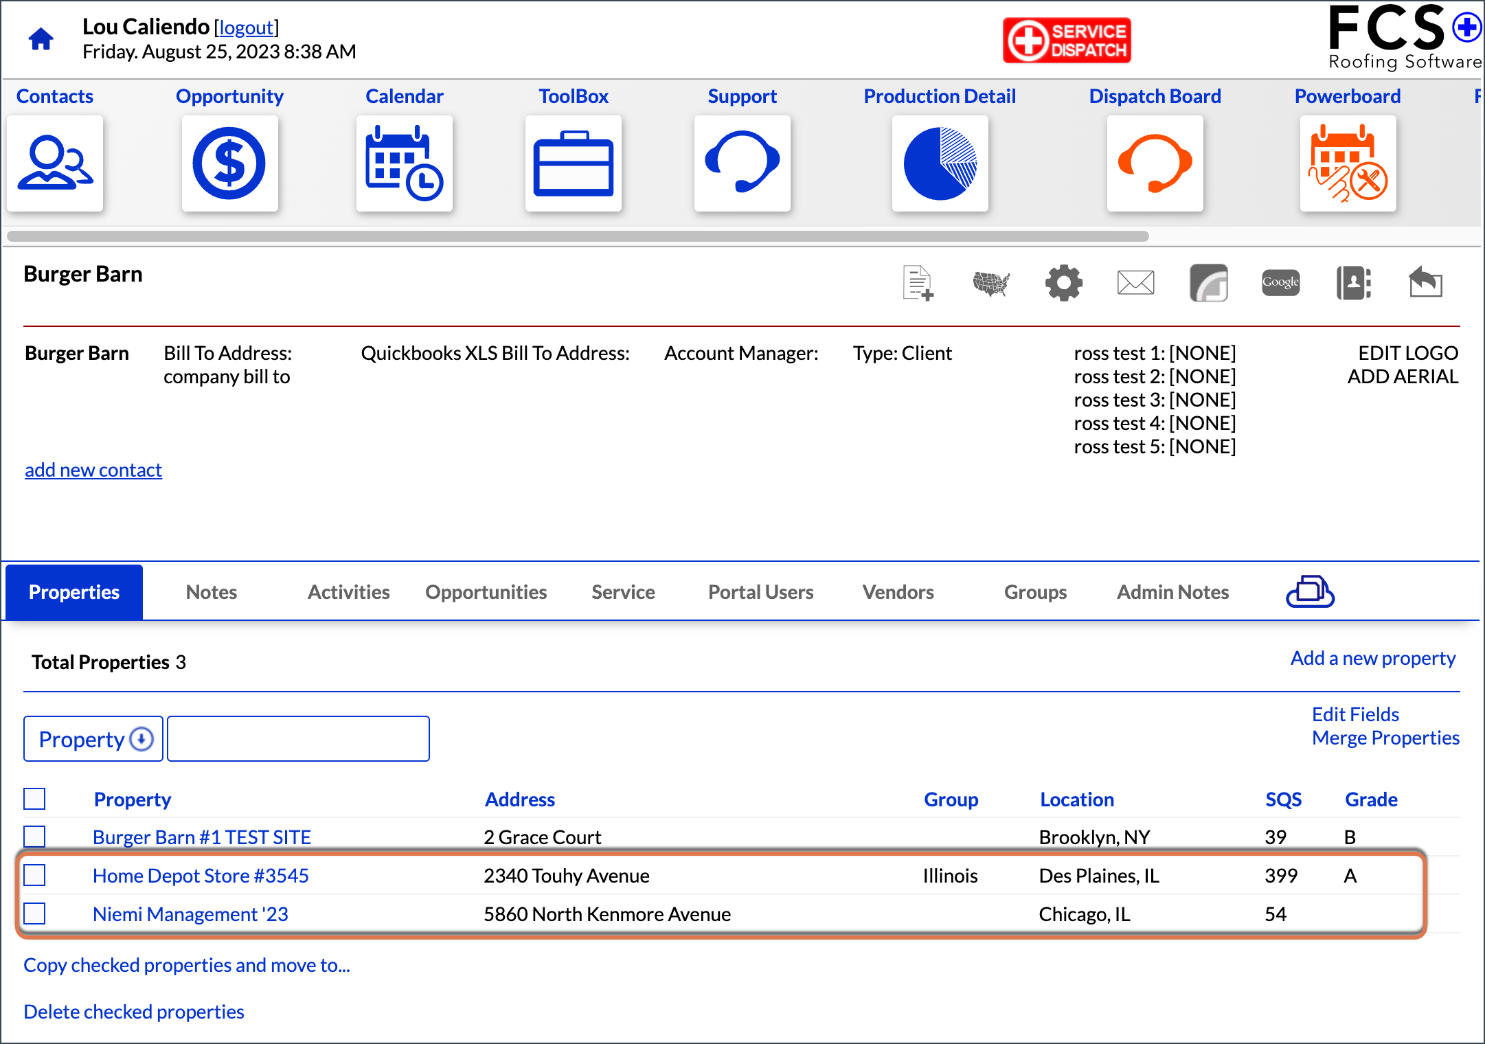The height and width of the screenshot is (1044, 1485).
Task: Click the Dispatch Board menu label
Action: (1155, 96)
